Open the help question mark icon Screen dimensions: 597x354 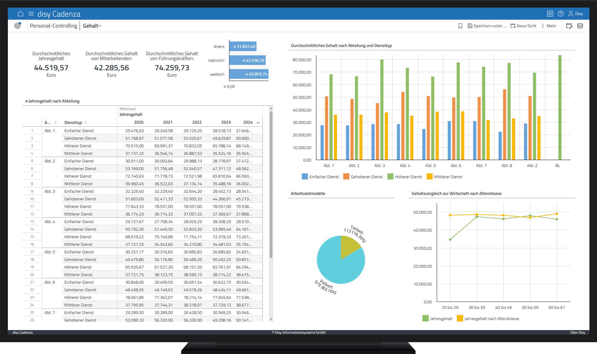(x=560, y=14)
